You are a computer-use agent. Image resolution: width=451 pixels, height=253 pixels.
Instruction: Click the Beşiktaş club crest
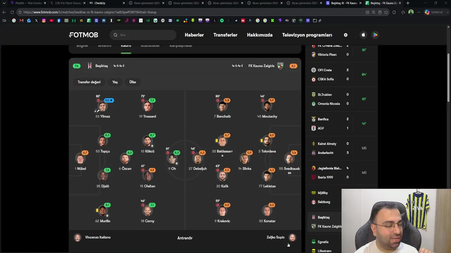point(89,66)
